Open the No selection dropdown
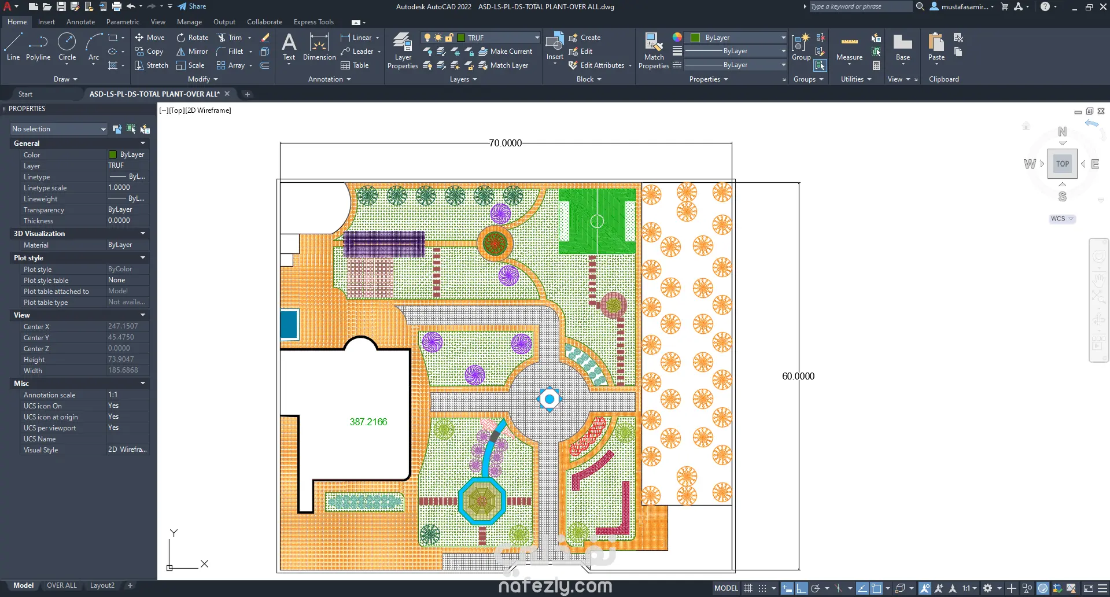Image resolution: width=1110 pixels, height=597 pixels. click(59, 129)
